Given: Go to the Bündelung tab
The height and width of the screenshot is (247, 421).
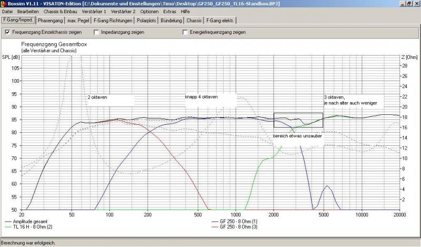Looking at the screenshot, I should coord(172,21).
